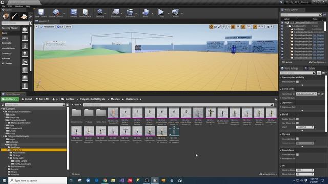Screen dimensions: 328x184
Task: Open the Window menu
Action: [x=19, y=6]
